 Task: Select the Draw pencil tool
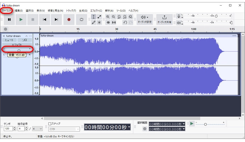point(93,22)
